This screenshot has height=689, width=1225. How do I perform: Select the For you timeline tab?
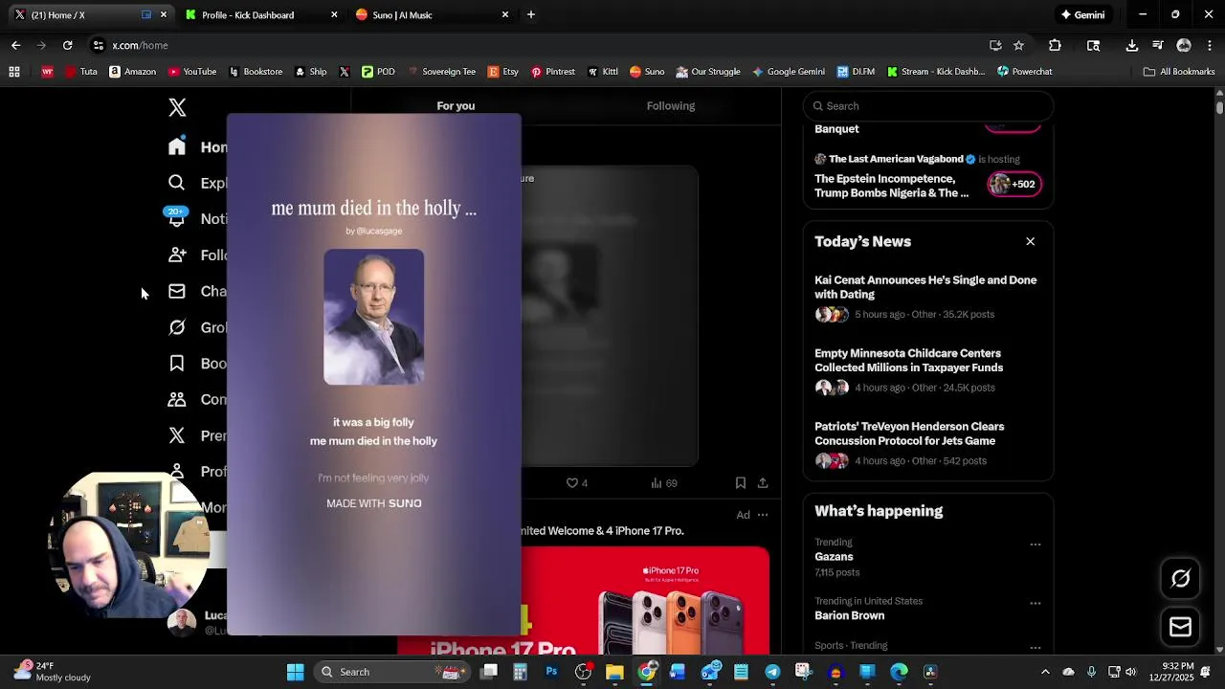456,105
